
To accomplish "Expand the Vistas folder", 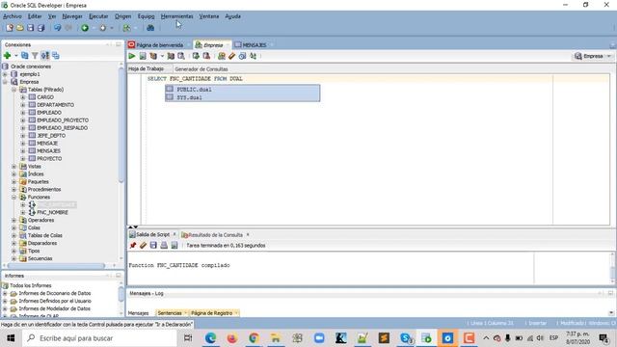I will 14,167.
